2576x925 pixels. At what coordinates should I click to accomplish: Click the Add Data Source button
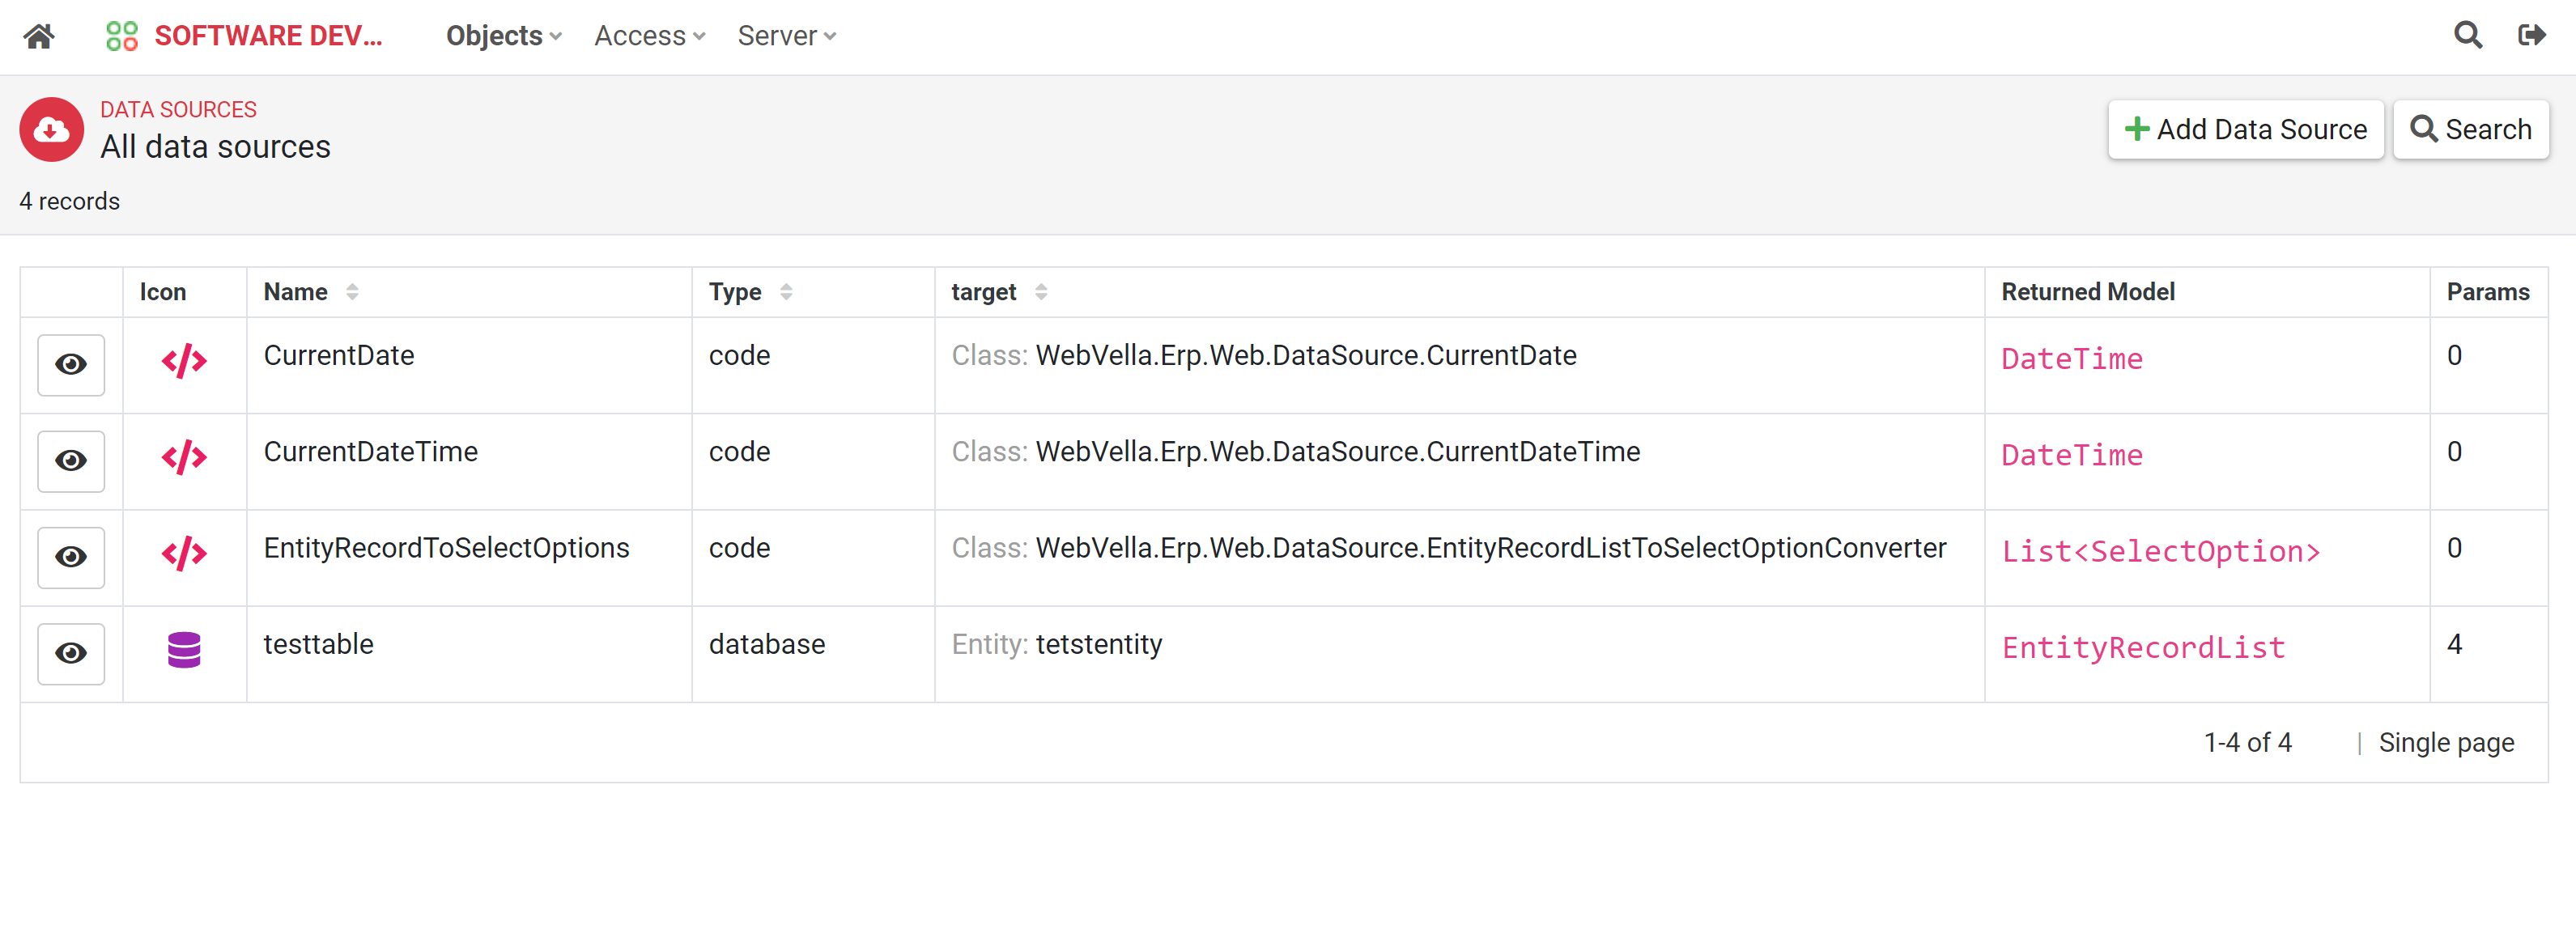tap(2246, 129)
